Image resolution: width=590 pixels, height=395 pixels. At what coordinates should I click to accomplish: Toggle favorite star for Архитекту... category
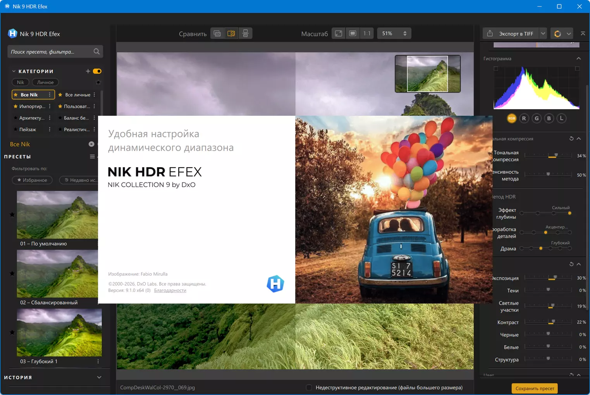pos(15,118)
